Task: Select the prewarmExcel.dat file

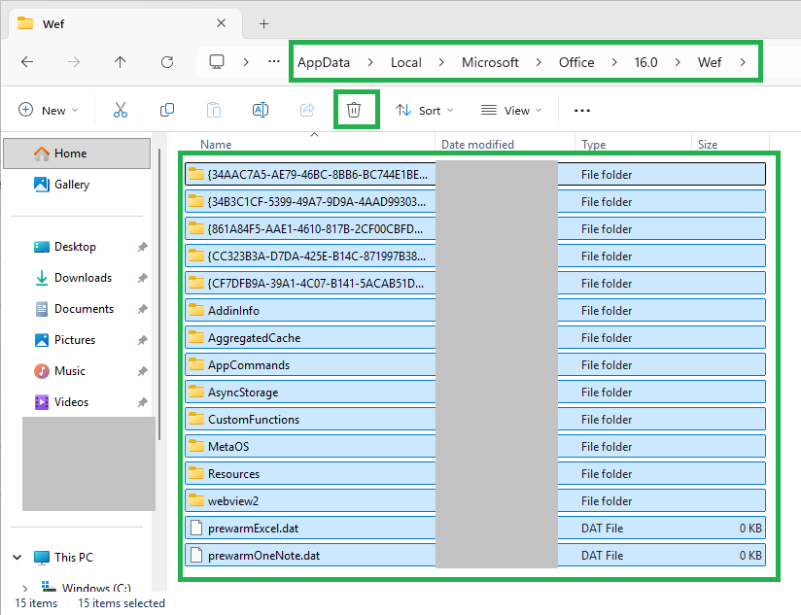Action: click(x=253, y=529)
